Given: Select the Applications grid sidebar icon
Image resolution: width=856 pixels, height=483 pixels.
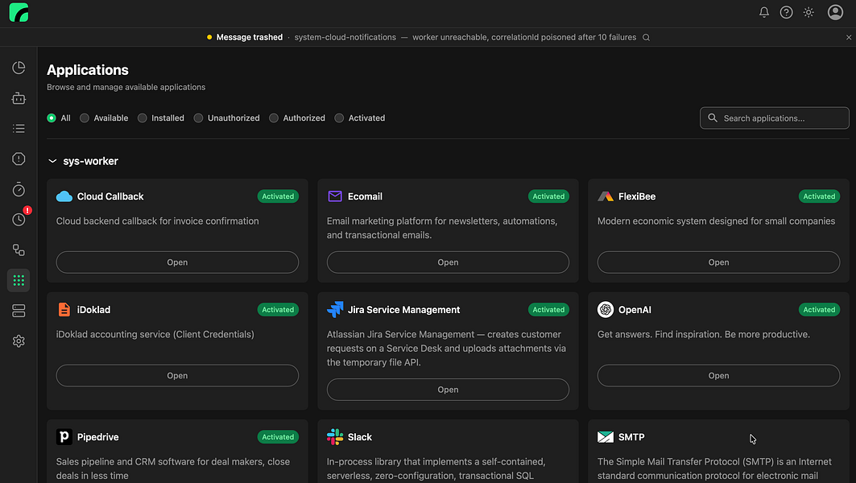Looking at the screenshot, I should pyautogui.click(x=19, y=280).
